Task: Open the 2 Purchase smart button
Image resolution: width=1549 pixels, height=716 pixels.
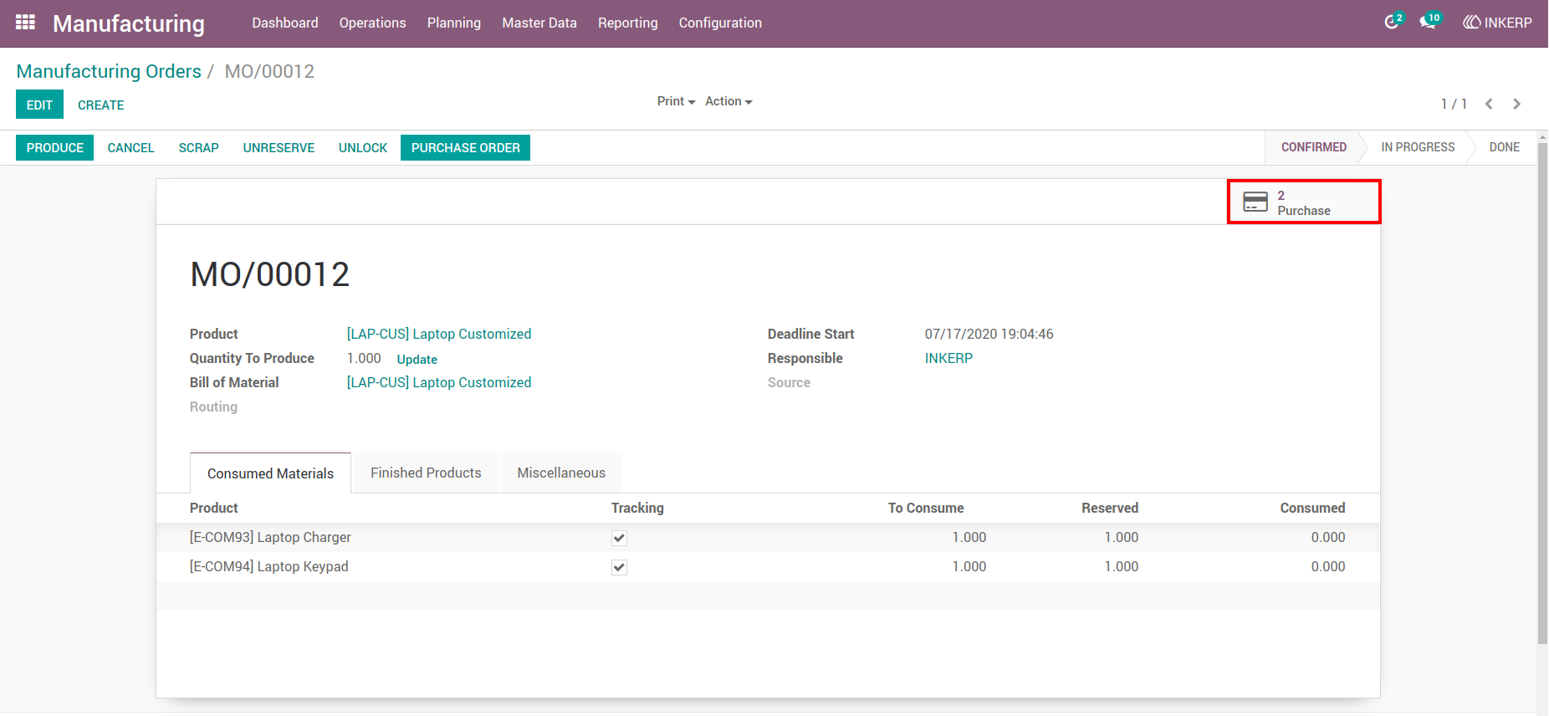Action: [x=1303, y=202]
